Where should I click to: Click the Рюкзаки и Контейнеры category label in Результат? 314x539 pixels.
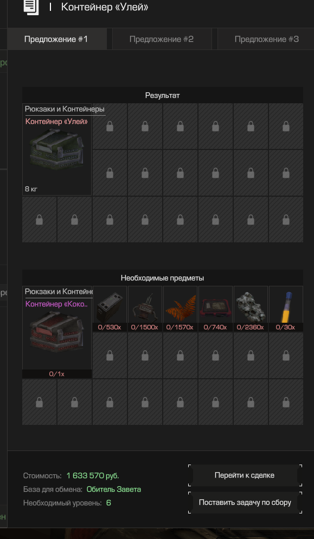tap(65, 109)
